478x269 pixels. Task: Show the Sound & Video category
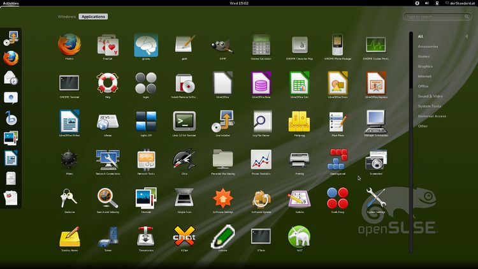[429, 96]
